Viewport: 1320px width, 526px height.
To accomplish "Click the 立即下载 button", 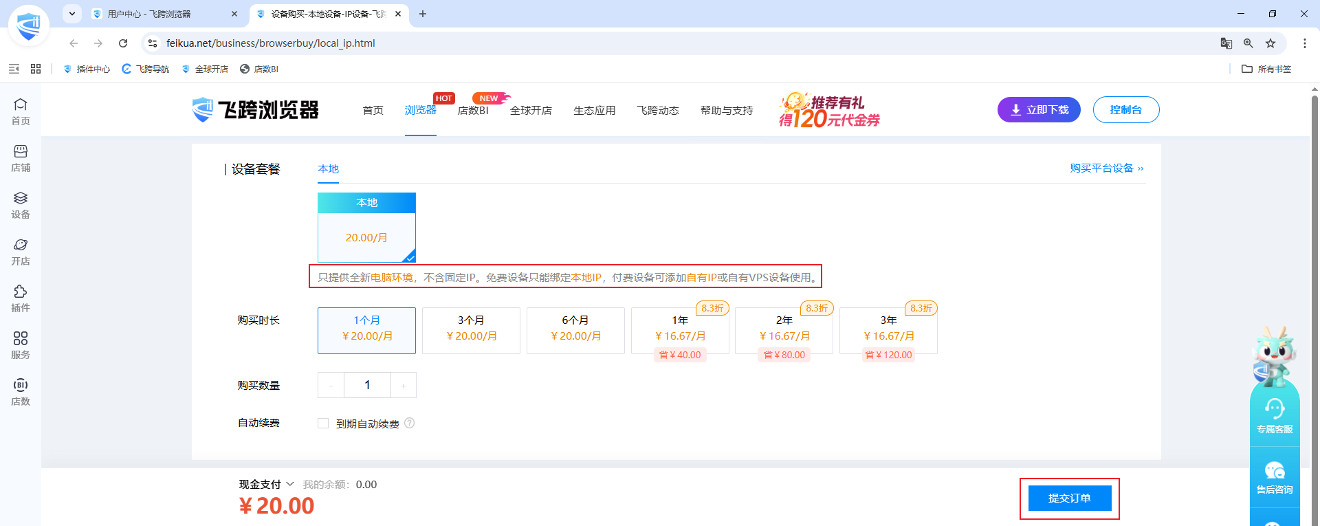I will (1039, 110).
